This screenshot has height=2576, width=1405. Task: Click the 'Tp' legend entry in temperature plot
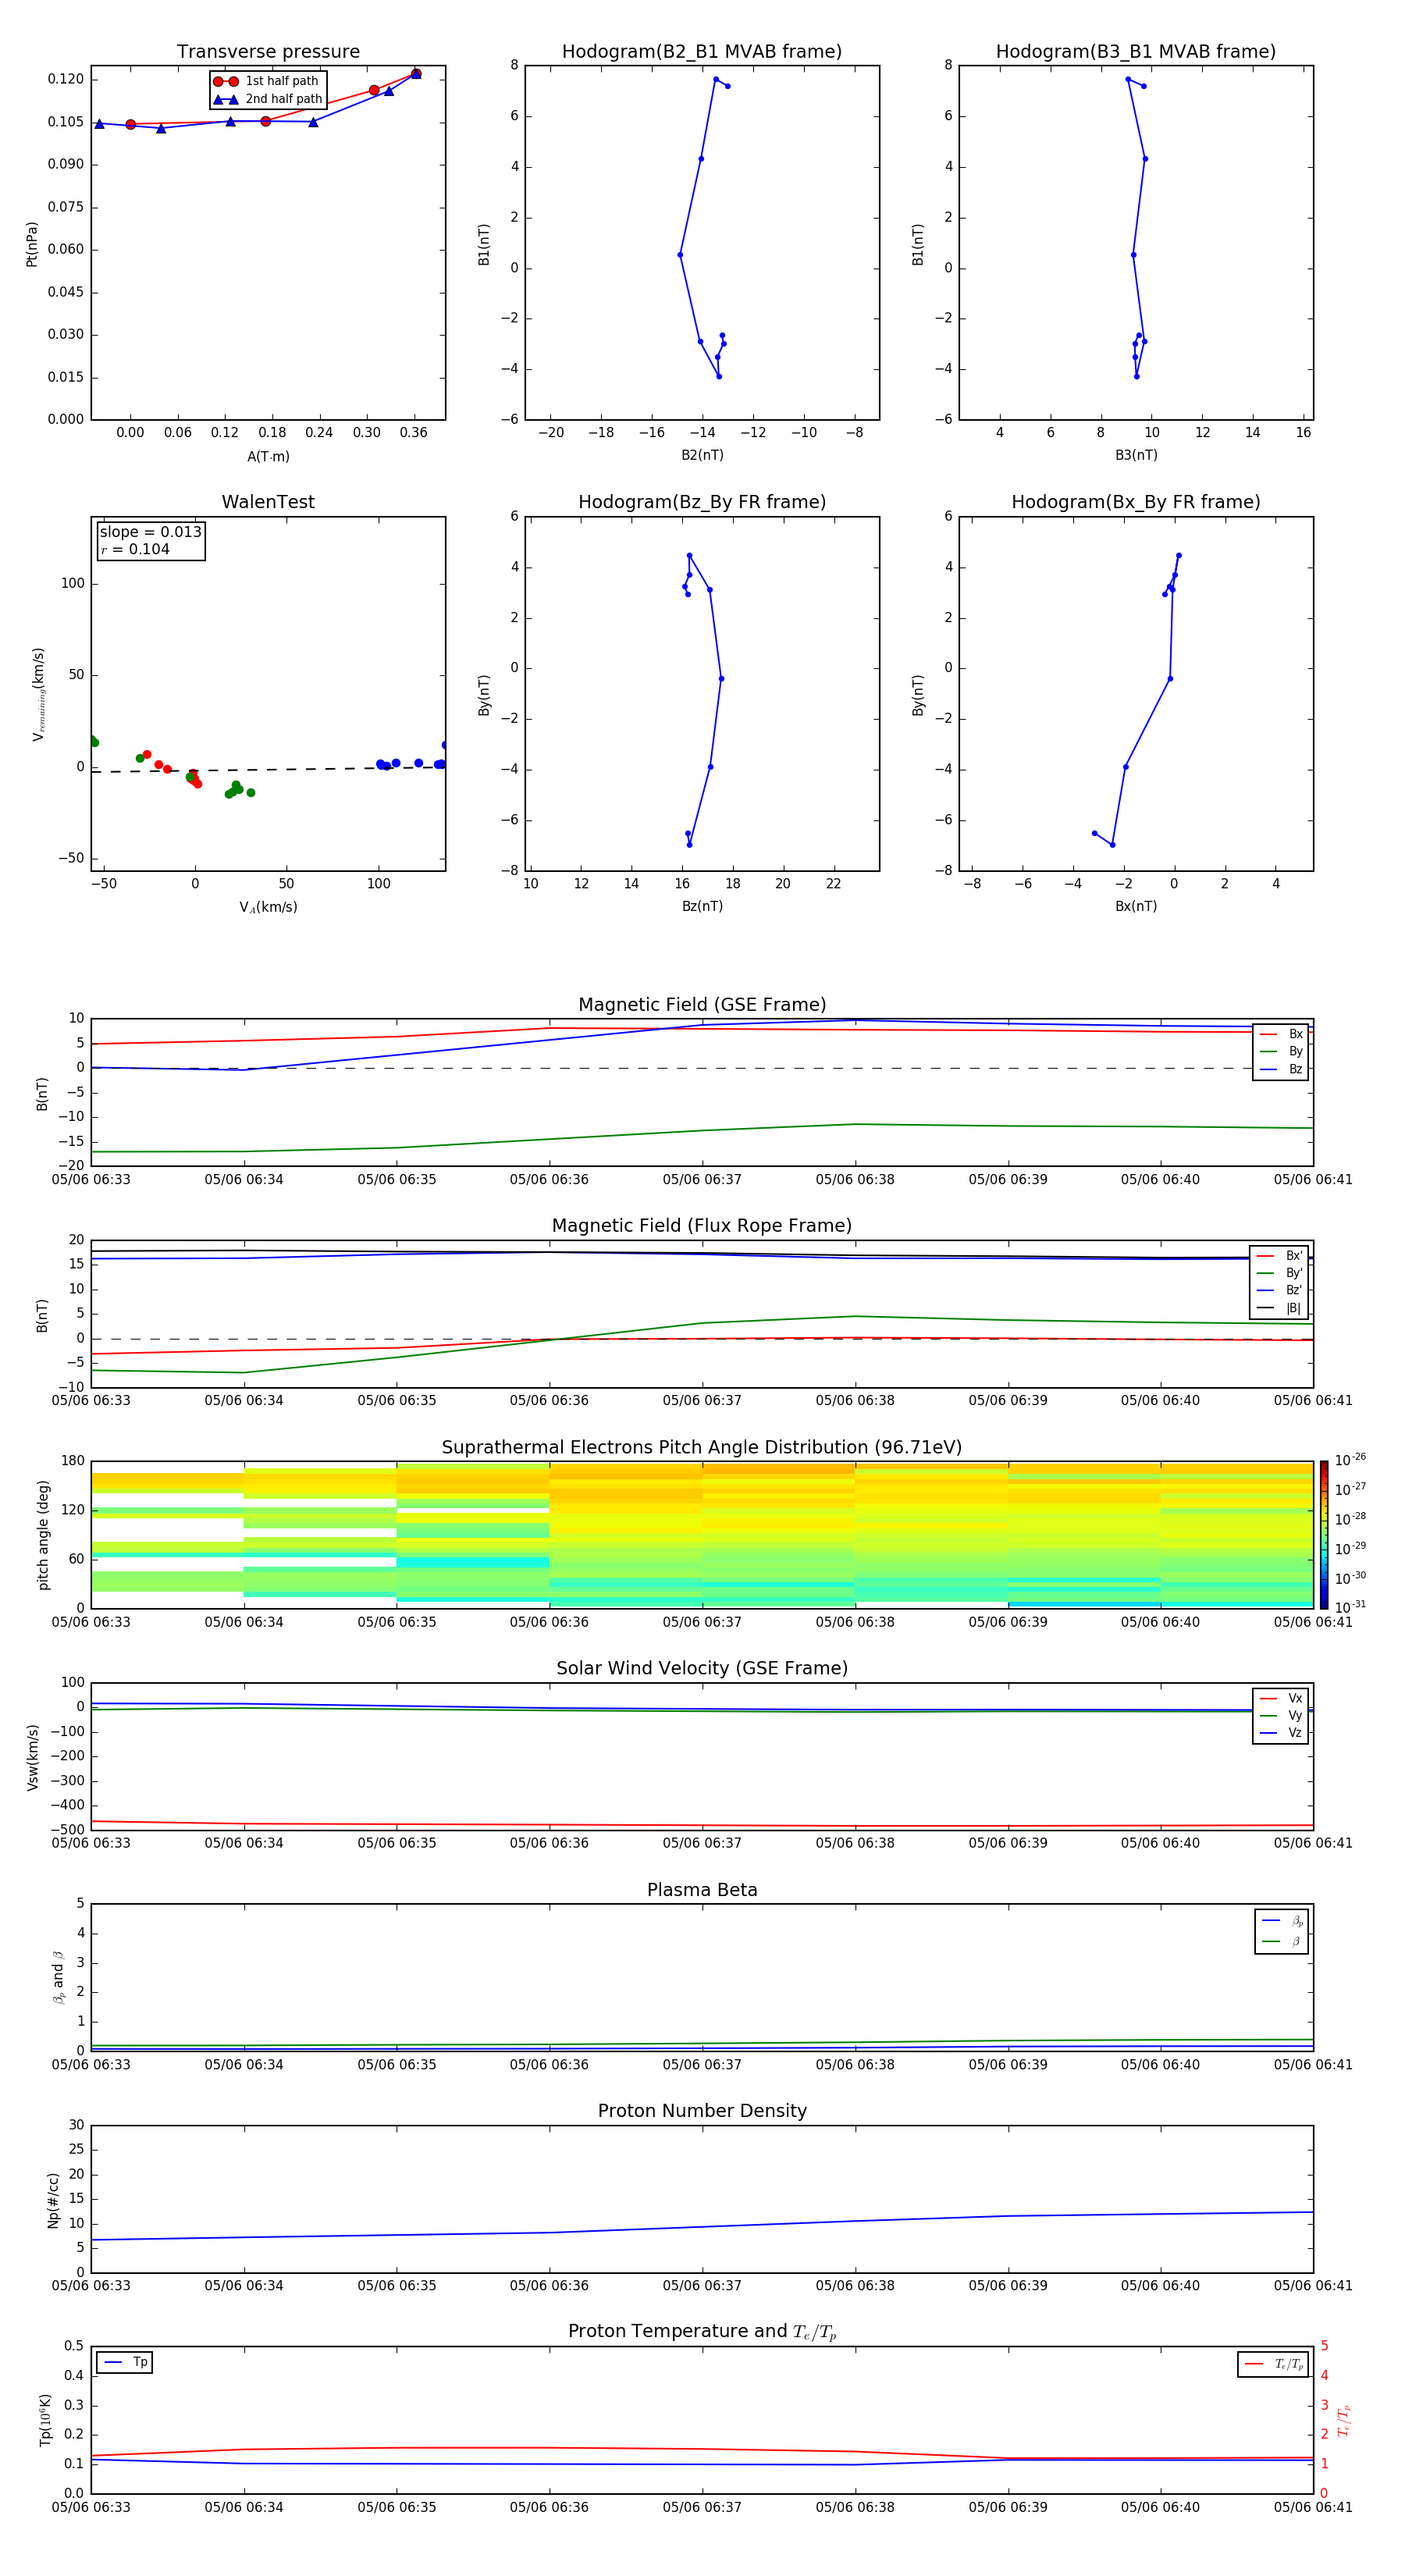click(x=125, y=2362)
